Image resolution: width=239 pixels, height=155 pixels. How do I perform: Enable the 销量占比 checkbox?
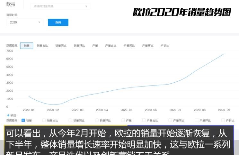pyautogui.click(x=44, y=120)
